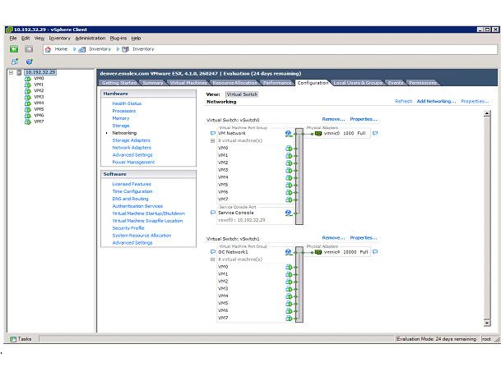Screen dimensions: 501x367
Task: Click info bubble next to vmnic4 adapter
Action: 375,252
